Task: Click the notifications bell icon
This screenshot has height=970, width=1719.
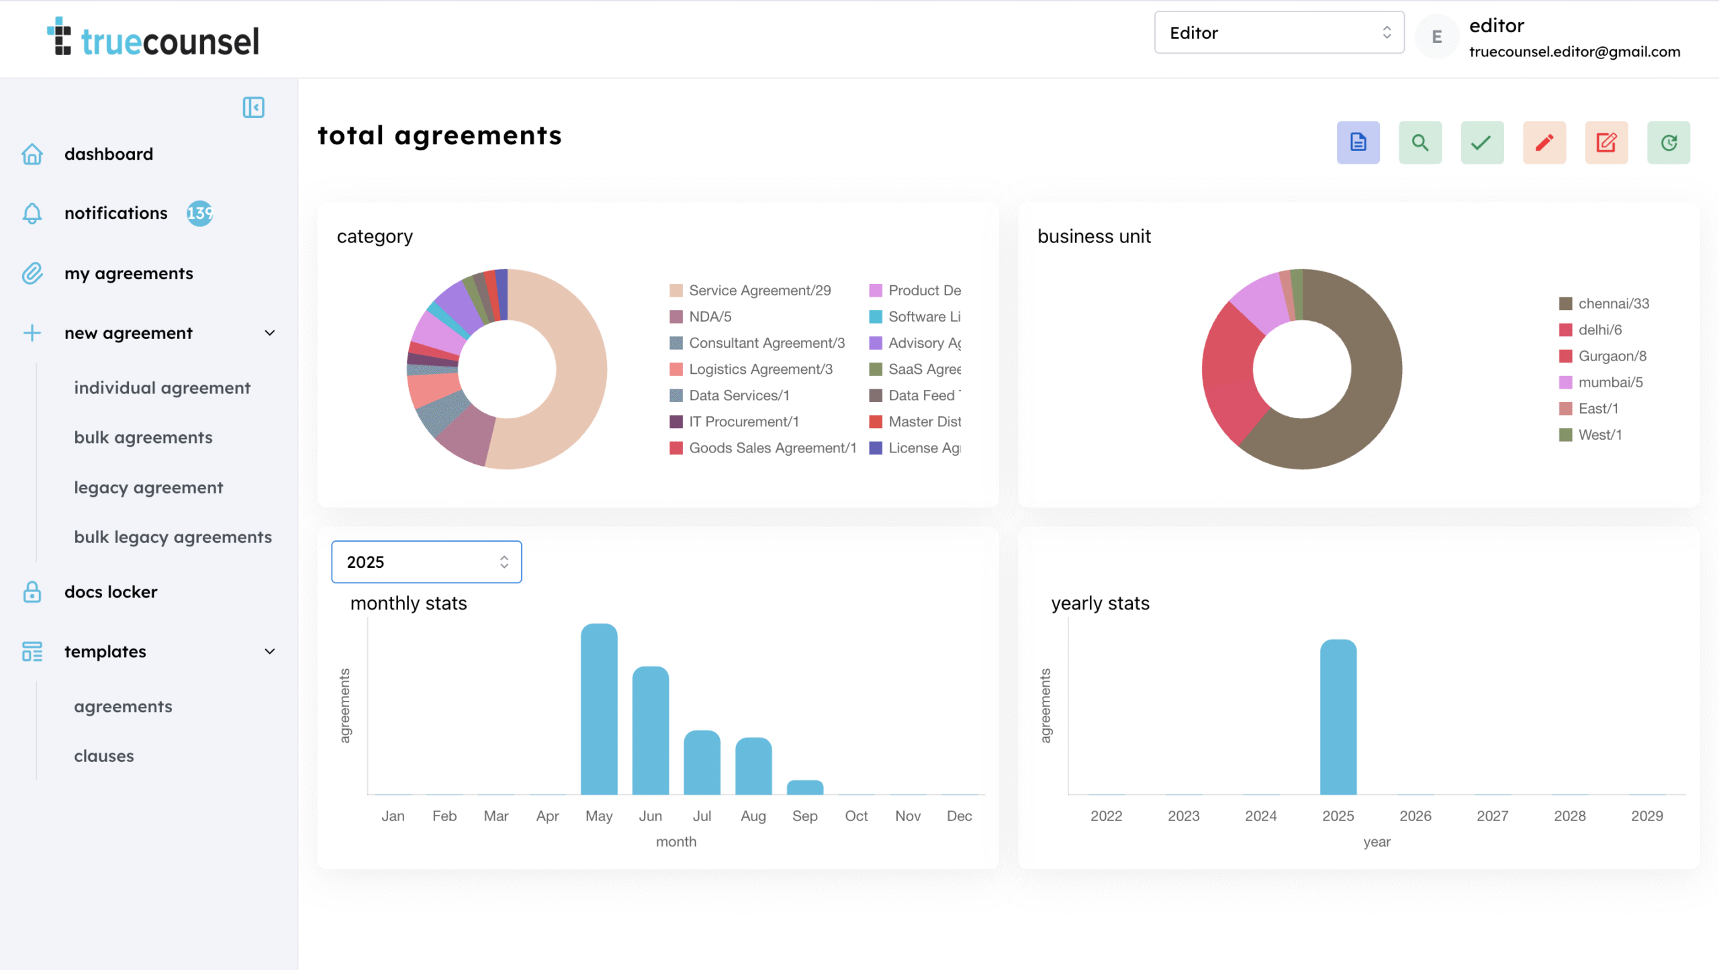Action: 32,213
